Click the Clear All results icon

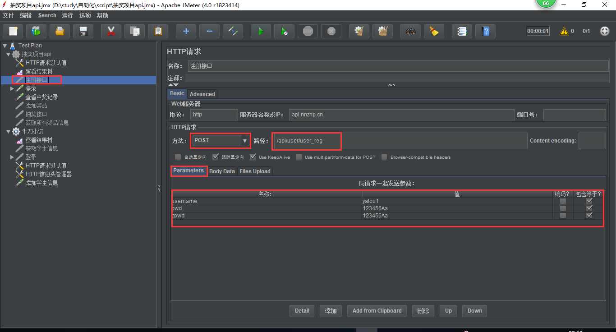click(382, 31)
